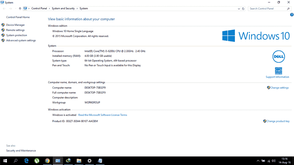The height and width of the screenshot is (165, 294).
Task: Click the computer icon in the address bar
Action: coord(25,8)
